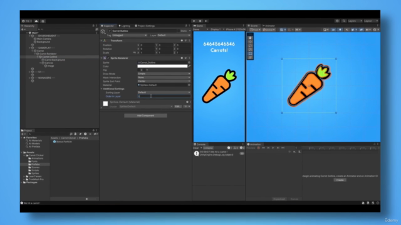Image resolution: width=401 pixels, height=225 pixels.
Task: Click the Play button in the top toolbar
Action: (194, 21)
